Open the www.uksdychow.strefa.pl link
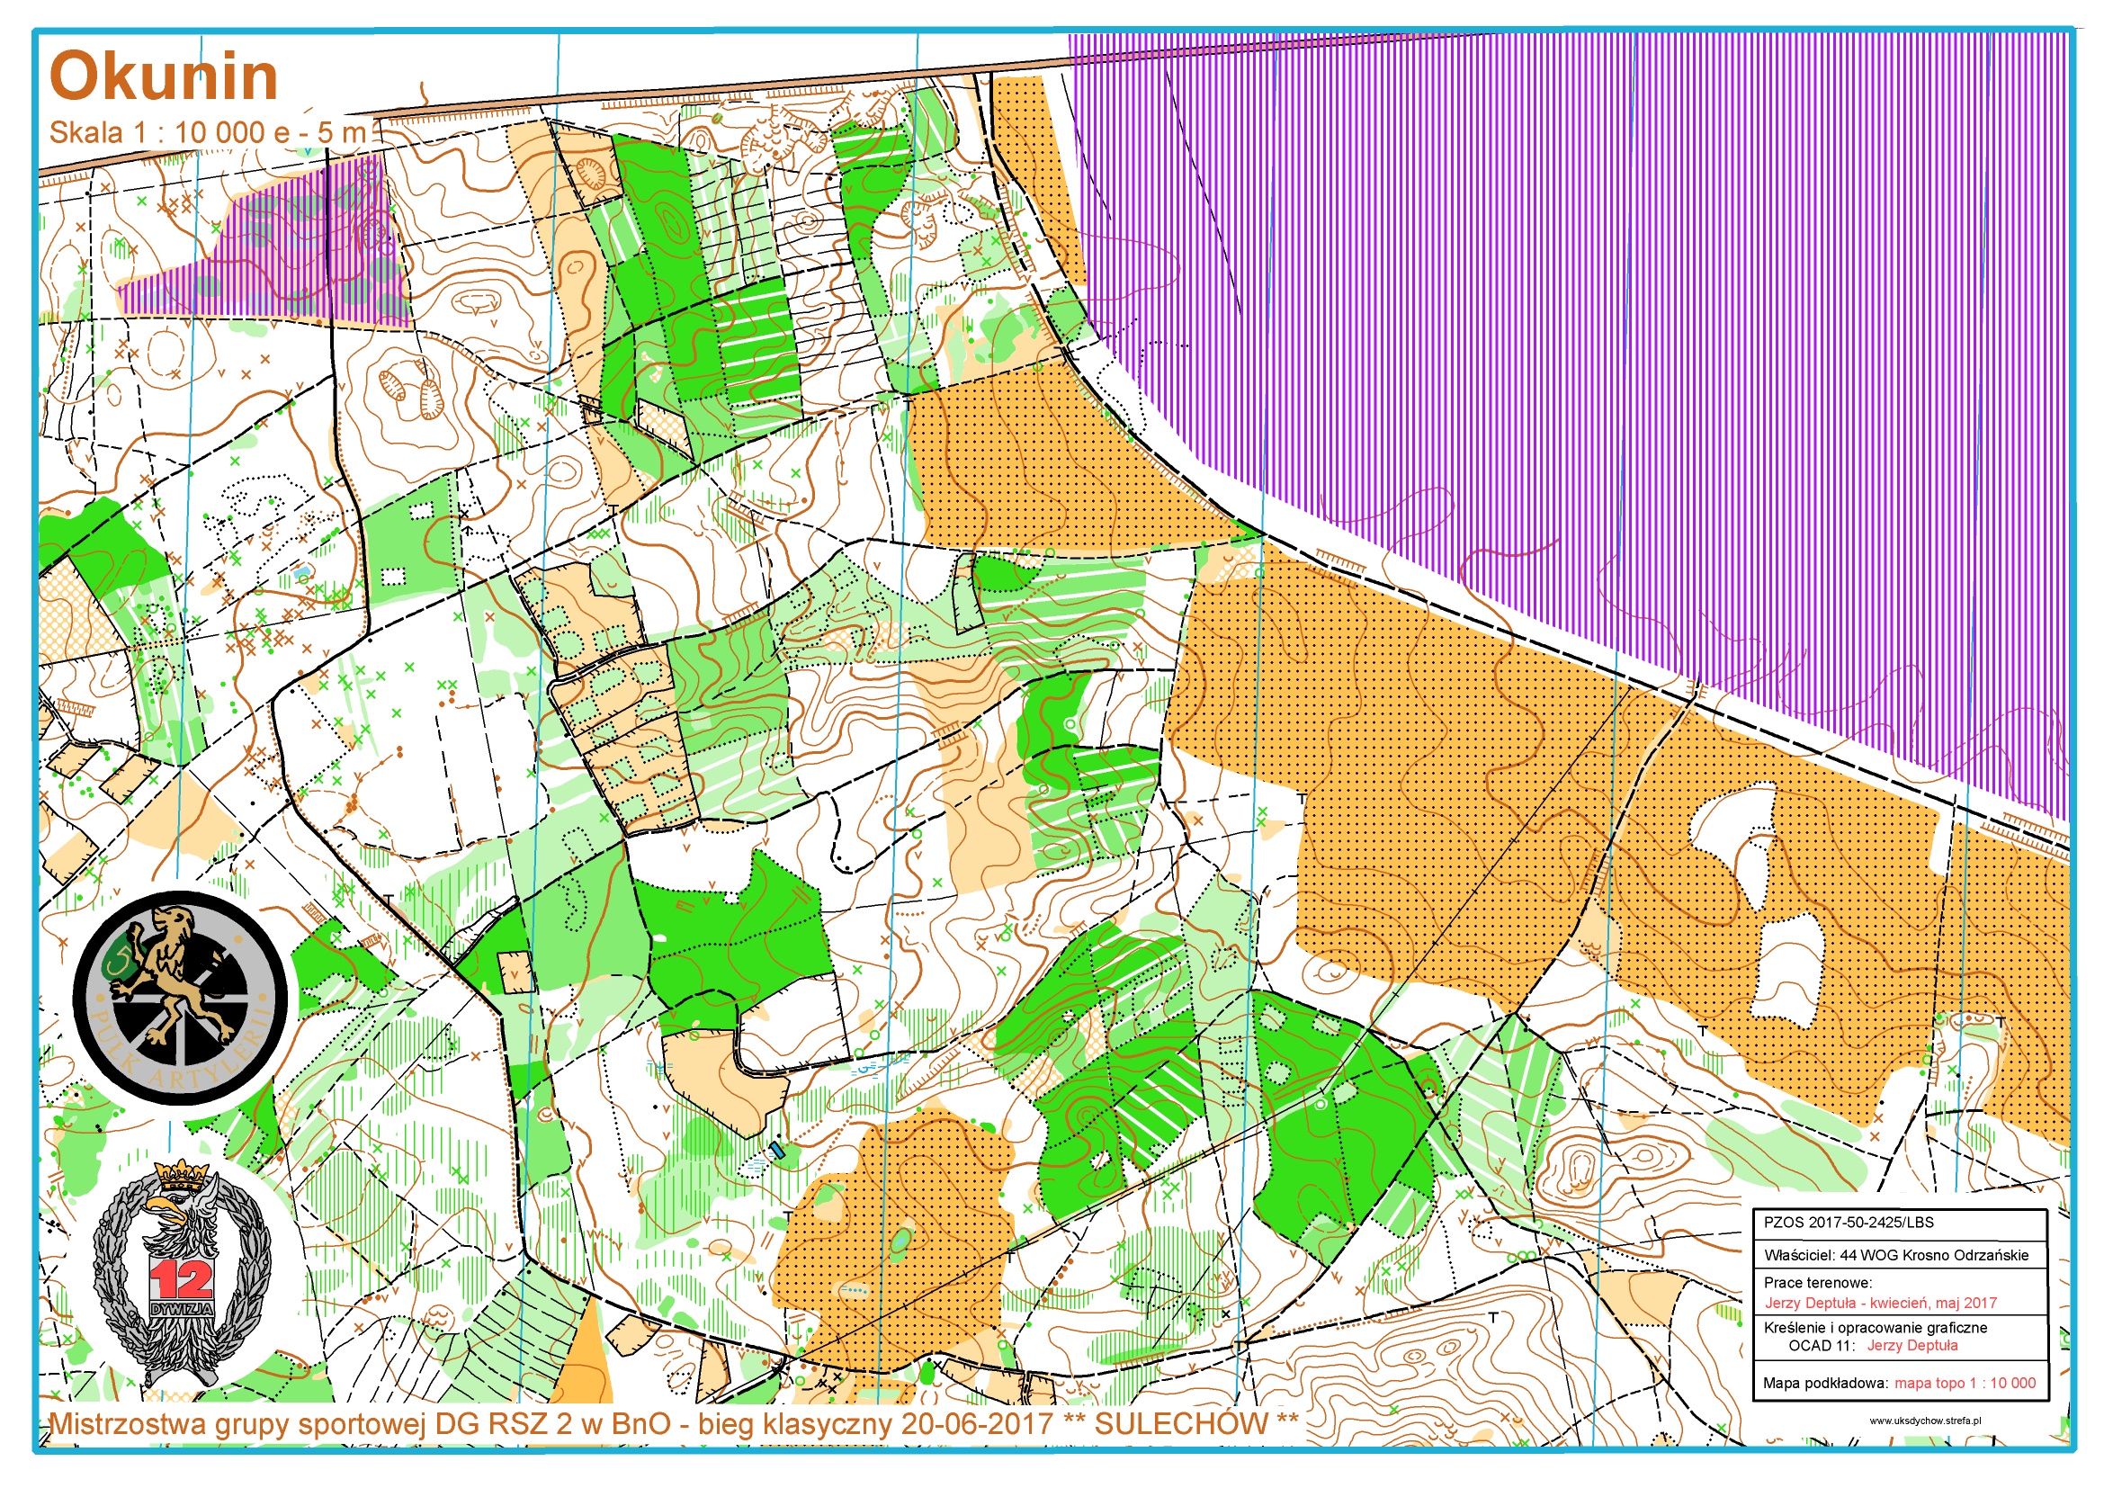Viewport: 2104px width, 1488px height. 1924,1421
